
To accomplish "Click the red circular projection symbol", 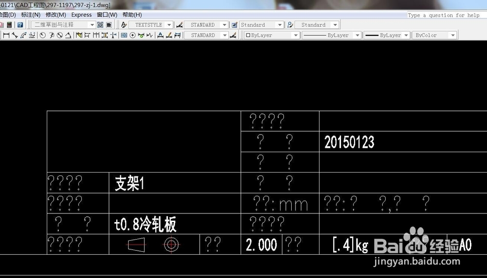I will point(171,244).
